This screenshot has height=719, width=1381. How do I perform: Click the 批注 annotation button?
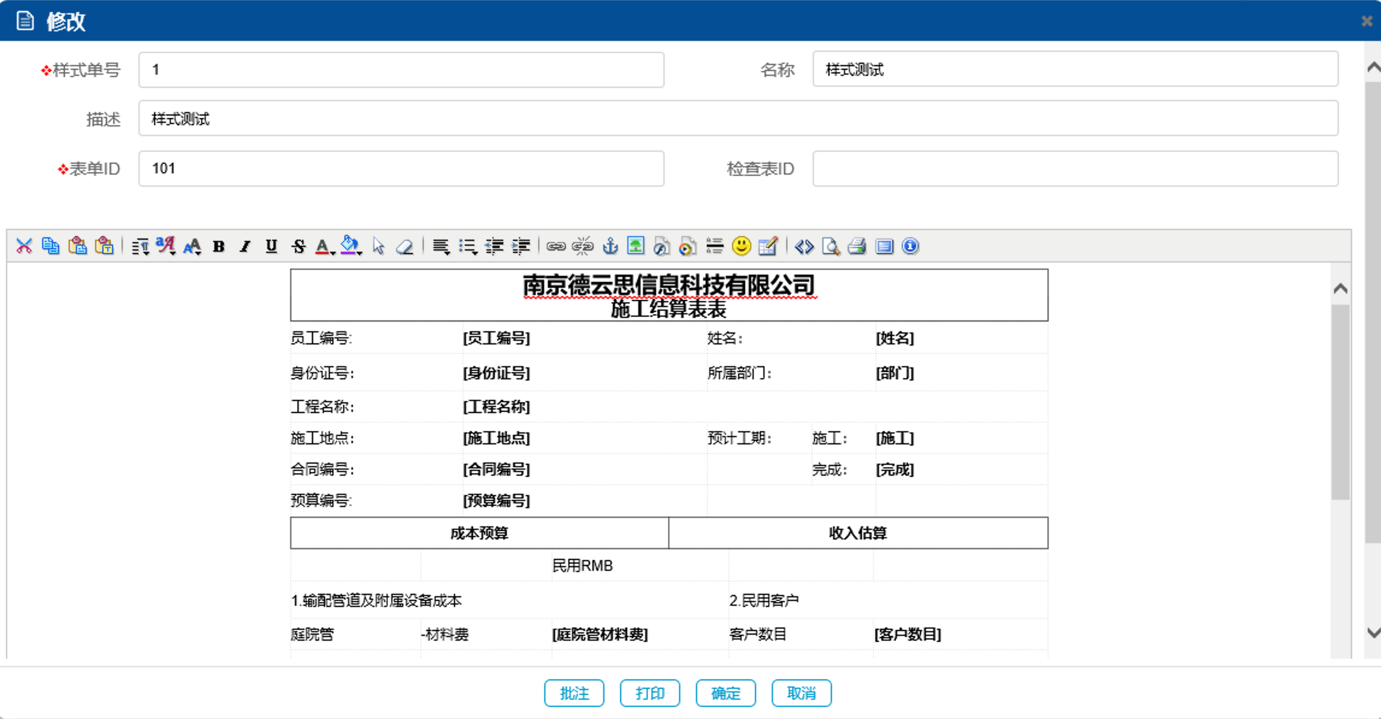[x=574, y=693]
